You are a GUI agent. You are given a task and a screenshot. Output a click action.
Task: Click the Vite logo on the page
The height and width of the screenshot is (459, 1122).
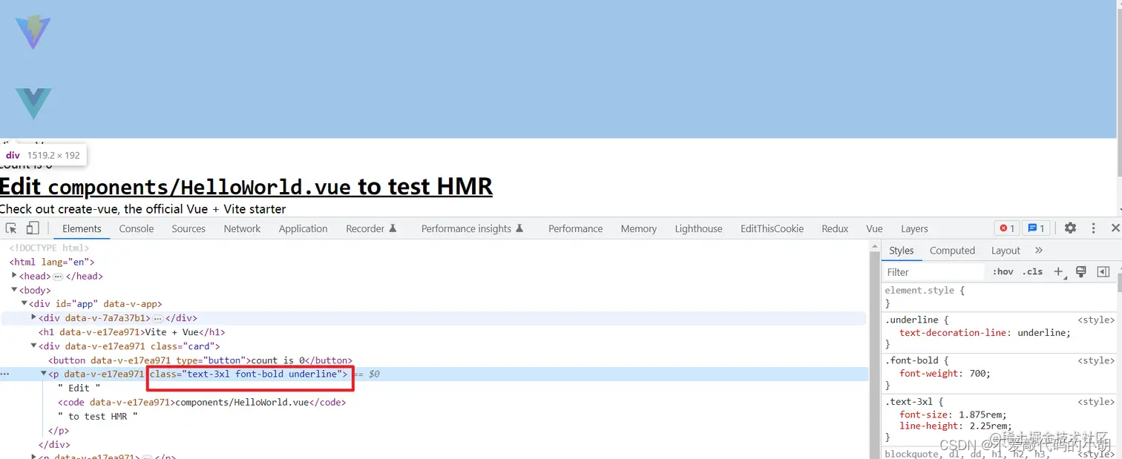tap(33, 31)
